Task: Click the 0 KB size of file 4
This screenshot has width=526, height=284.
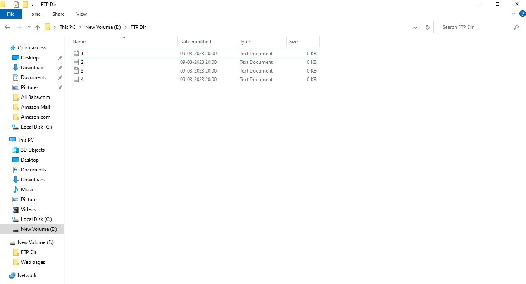Action: (312, 80)
